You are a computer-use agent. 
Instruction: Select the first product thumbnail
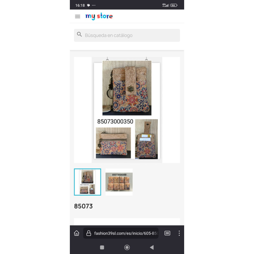pos(88,182)
